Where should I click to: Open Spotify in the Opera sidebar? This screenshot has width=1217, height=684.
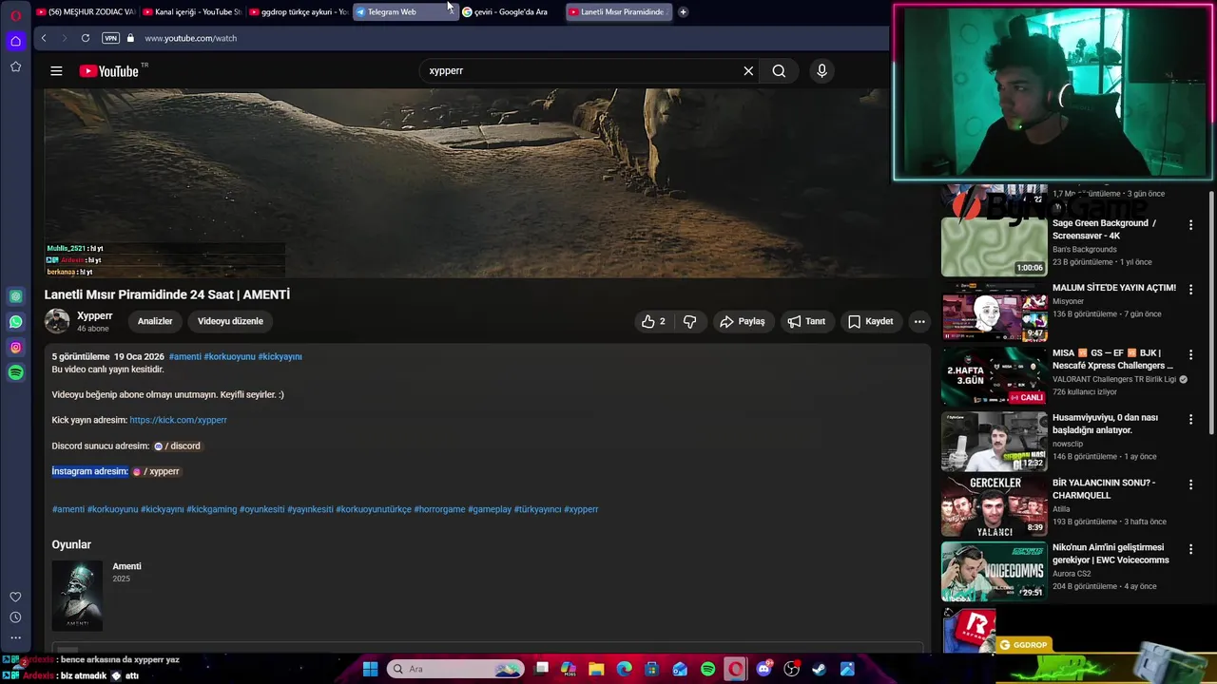(15, 373)
